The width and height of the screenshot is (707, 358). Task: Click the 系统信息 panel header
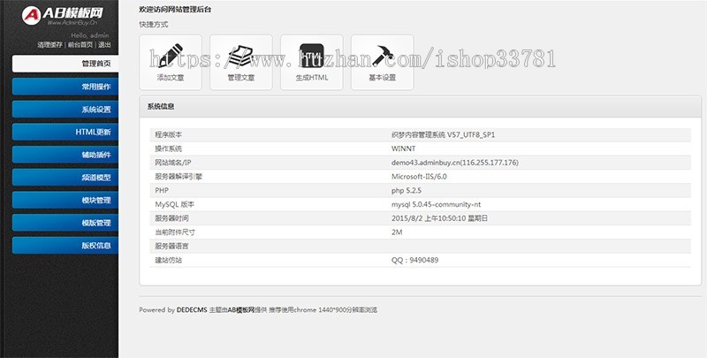421,107
